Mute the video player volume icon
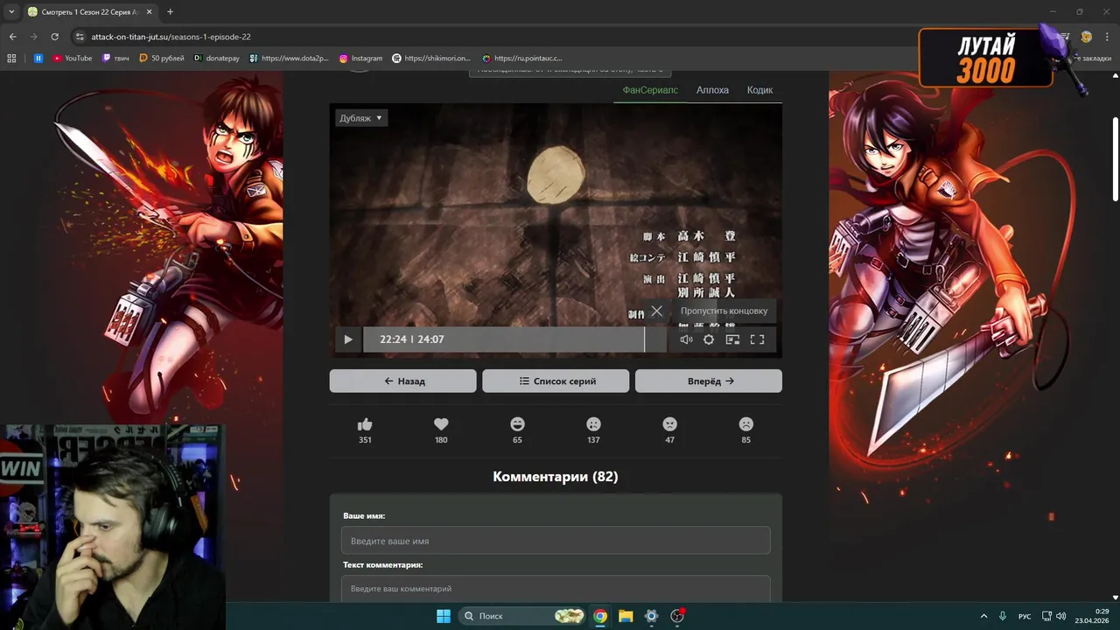Image resolution: width=1120 pixels, height=630 pixels. click(686, 339)
